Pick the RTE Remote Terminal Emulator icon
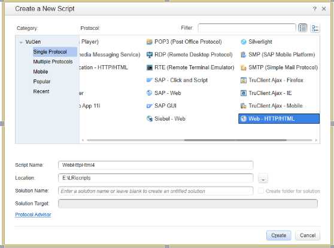This screenshot has height=248, width=334. [x=150, y=68]
